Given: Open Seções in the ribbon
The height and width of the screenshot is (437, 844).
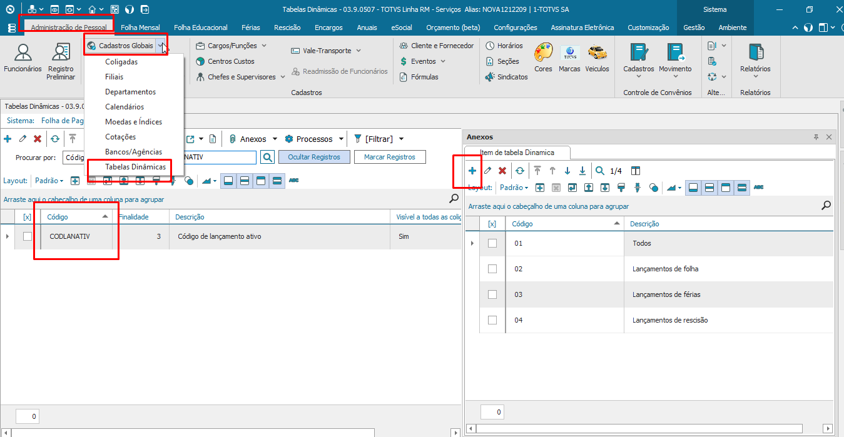Looking at the screenshot, I should click(x=502, y=61).
